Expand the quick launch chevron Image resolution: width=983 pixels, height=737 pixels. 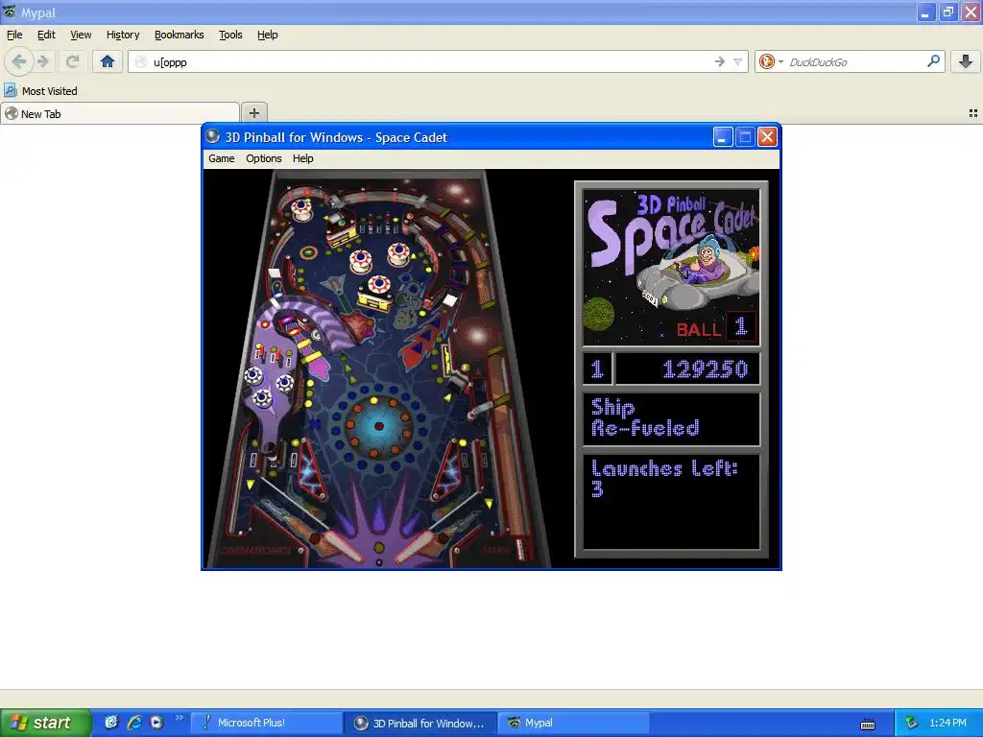tap(179, 718)
